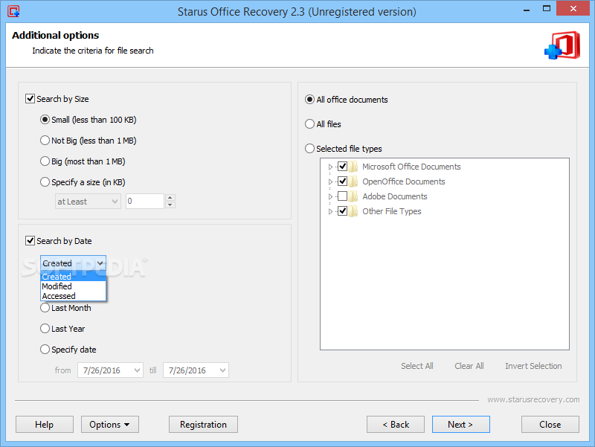Click the size value input field
This screenshot has width=595, height=447.
point(145,201)
